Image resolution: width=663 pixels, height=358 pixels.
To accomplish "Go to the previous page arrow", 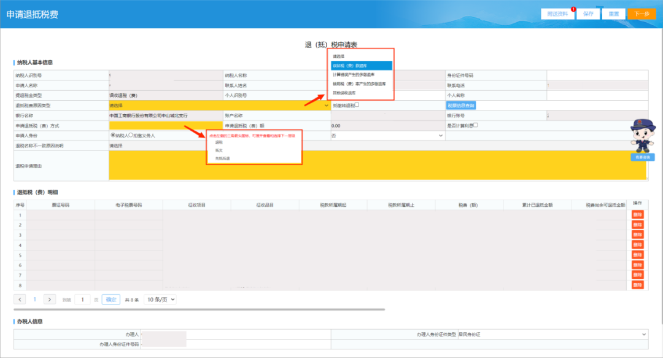I will [20, 300].
